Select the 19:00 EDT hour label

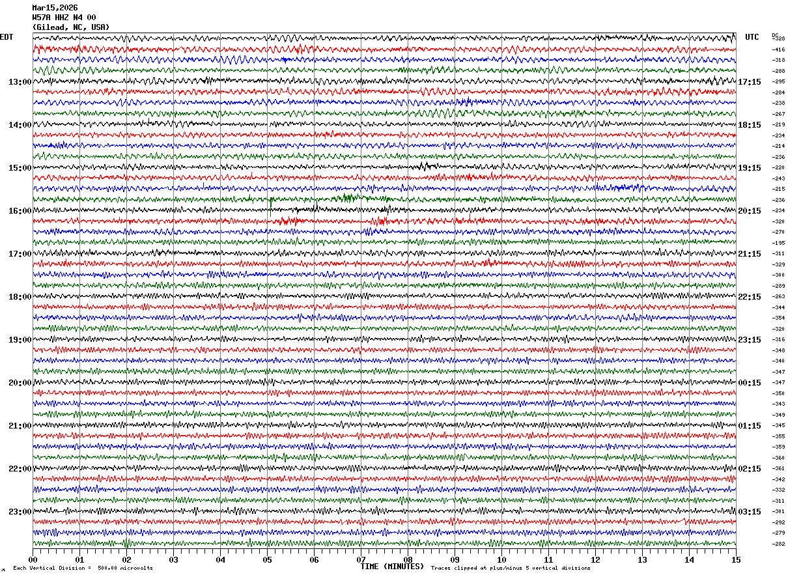20,340
